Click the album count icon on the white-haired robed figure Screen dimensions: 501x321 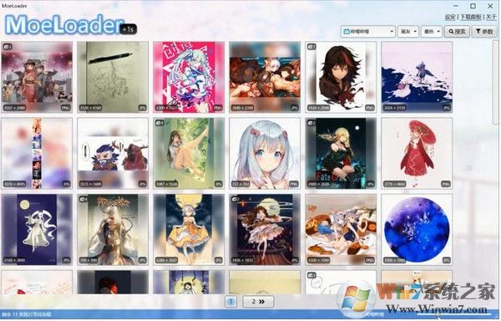coord(83,199)
